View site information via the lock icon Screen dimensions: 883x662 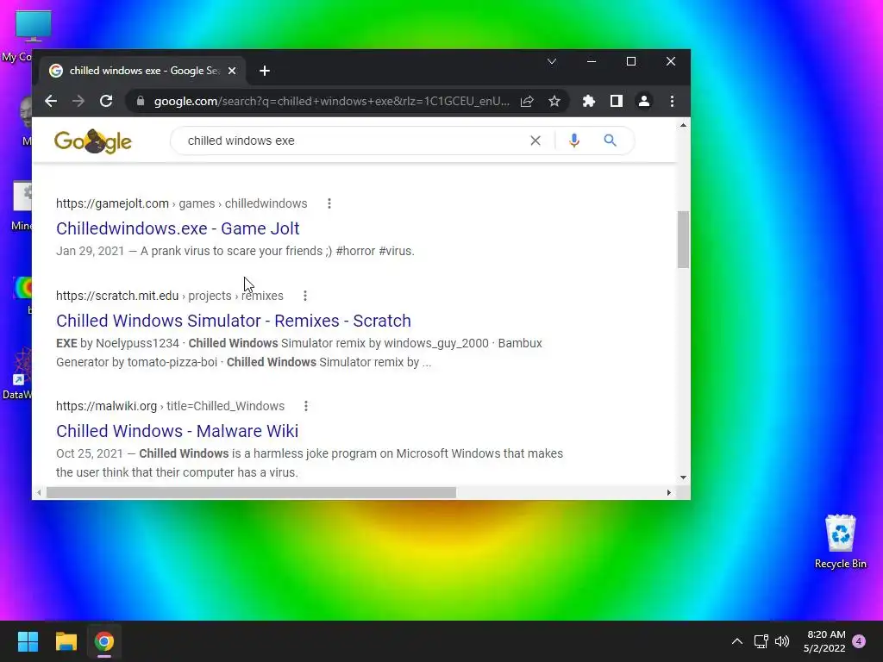(x=141, y=102)
